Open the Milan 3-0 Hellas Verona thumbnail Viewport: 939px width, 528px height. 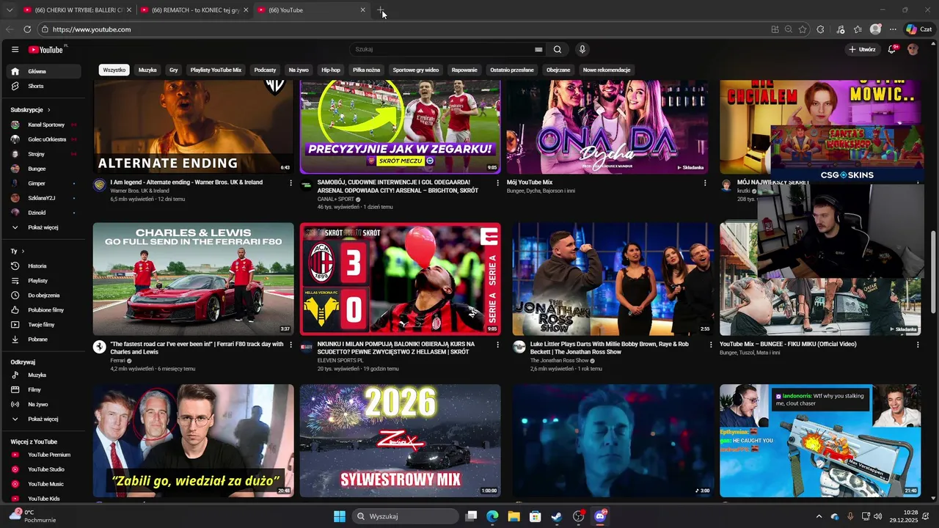point(401,279)
